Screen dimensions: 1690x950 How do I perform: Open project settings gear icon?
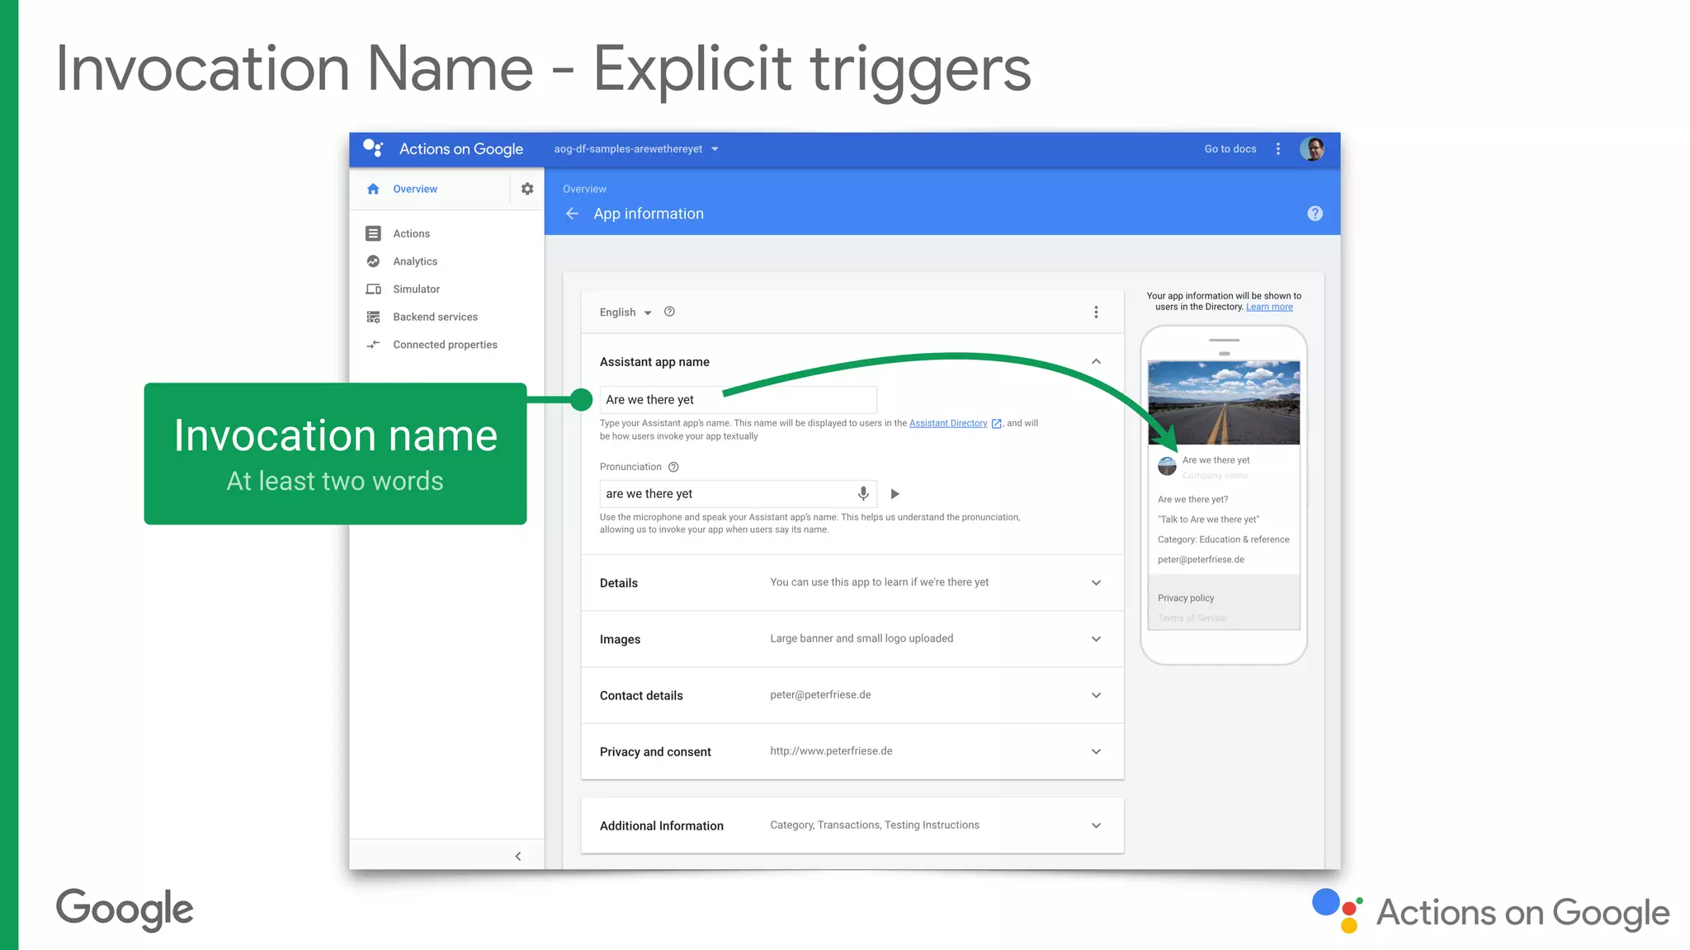tap(527, 189)
